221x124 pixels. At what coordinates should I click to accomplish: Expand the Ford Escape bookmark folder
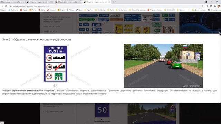pos(100,10)
